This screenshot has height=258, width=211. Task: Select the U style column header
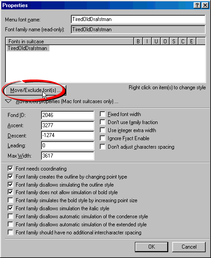point(156,42)
